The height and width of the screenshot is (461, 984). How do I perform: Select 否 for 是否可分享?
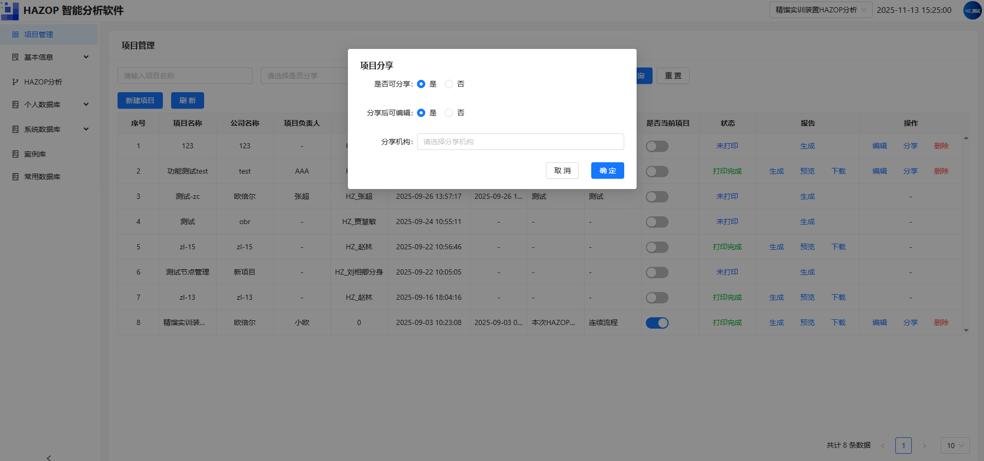point(449,84)
